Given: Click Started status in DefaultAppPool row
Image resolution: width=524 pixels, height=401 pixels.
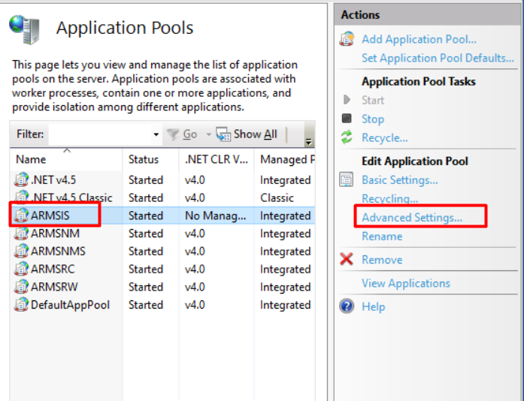Looking at the screenshot, I should click(146, 305).
